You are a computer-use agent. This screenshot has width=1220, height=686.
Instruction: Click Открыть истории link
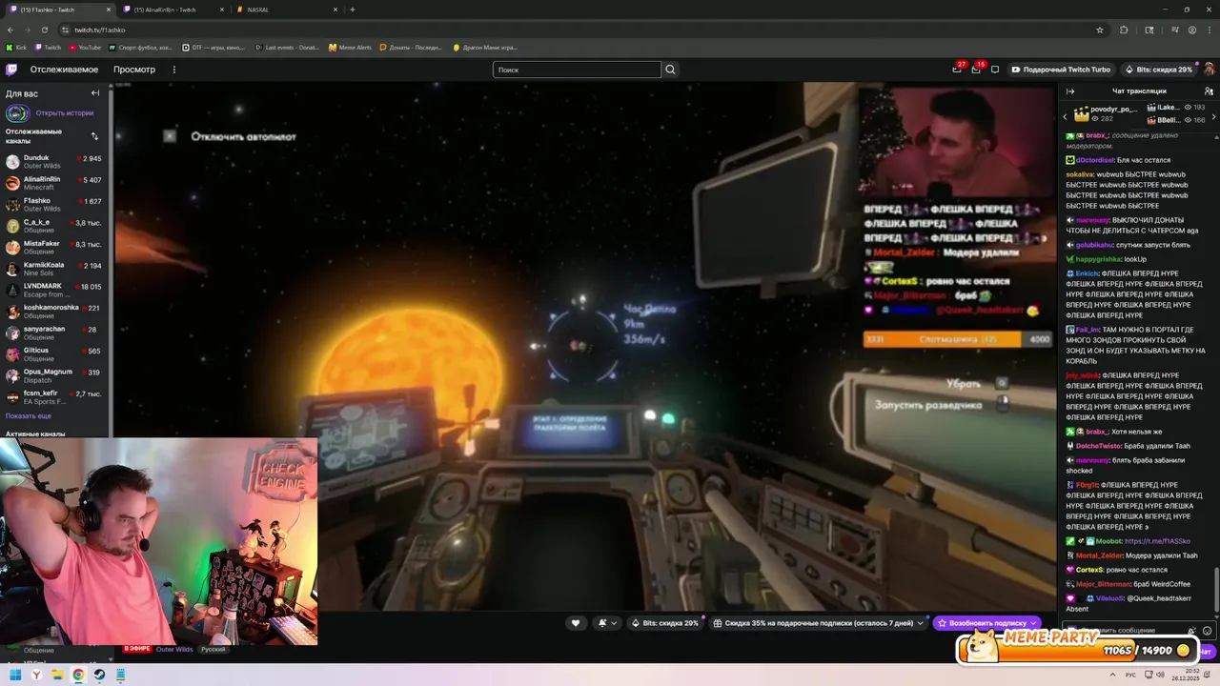[65, 112]
